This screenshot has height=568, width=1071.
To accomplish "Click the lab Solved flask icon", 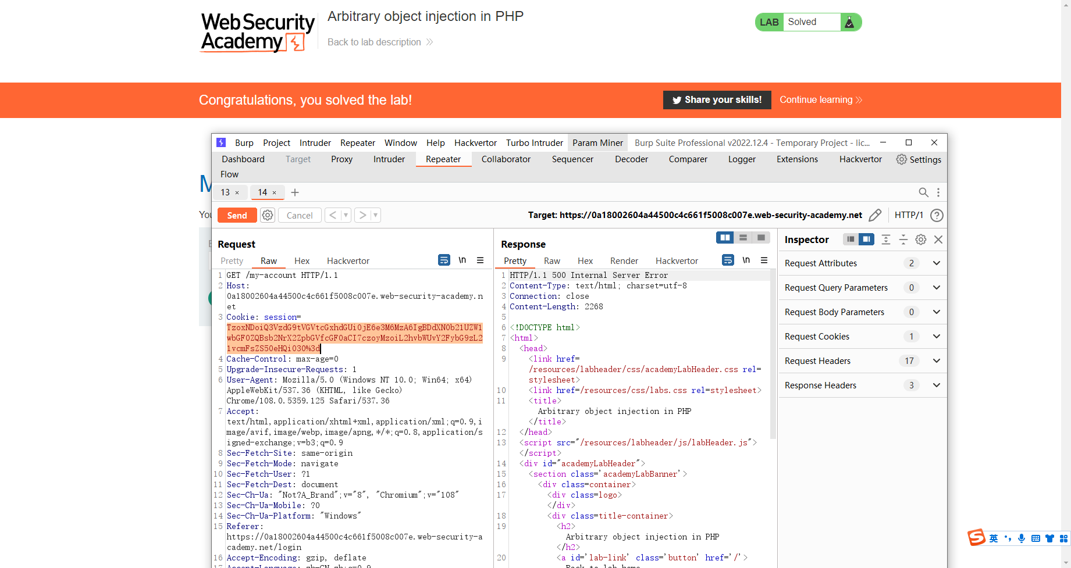I will pos(849,22).
